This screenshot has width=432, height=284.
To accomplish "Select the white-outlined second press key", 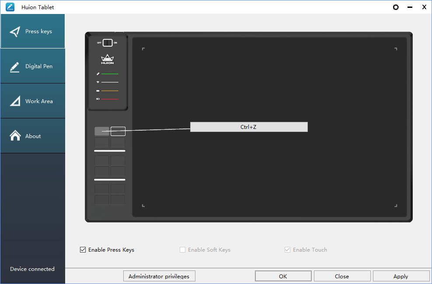I will [118, 131].
